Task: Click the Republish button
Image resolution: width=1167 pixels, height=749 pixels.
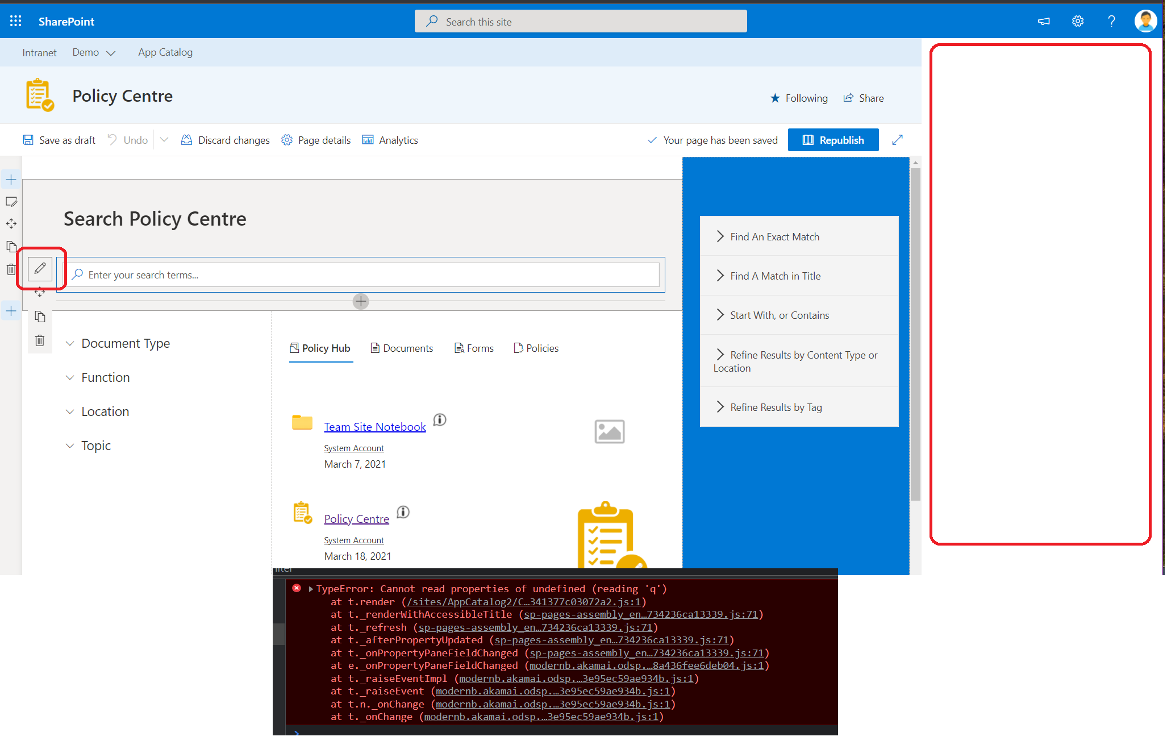Action: (833, 140)
